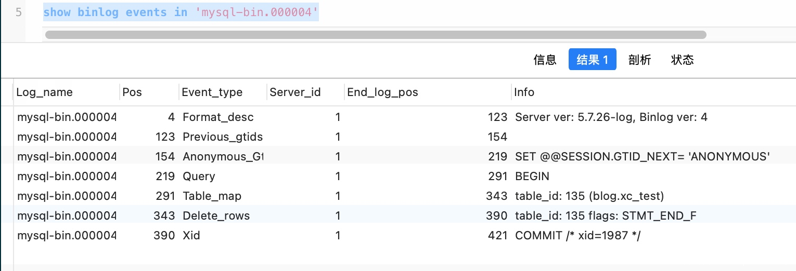
Task: Click the COMMIT xid=1987 info cell
Action: pos(577,236)
